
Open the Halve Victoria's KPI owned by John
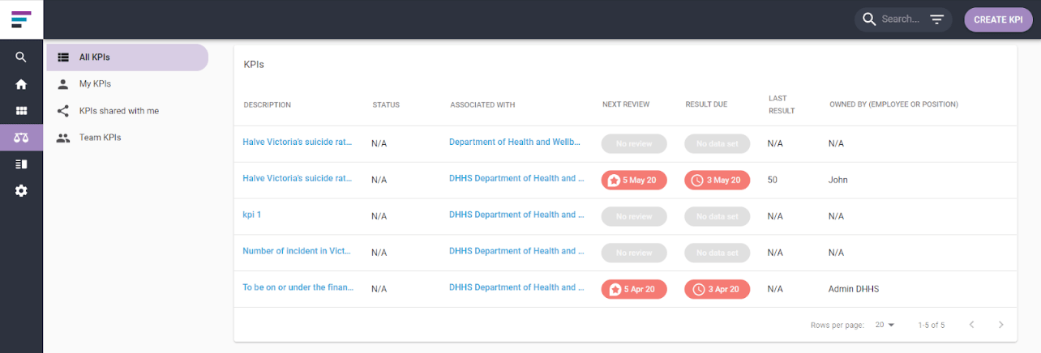click(298, 178)
